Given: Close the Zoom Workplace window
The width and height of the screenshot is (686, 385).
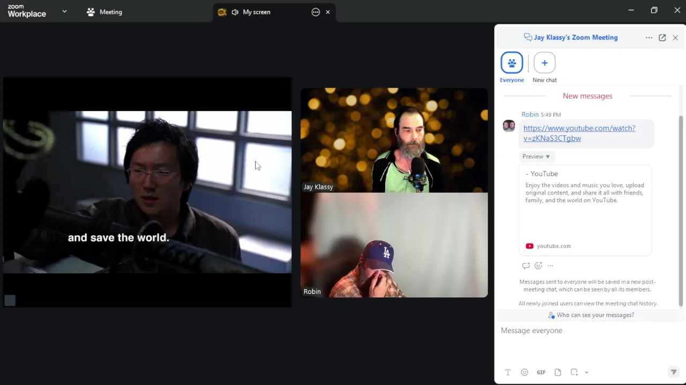Looking at the screenshot, I should coord(677,10).
